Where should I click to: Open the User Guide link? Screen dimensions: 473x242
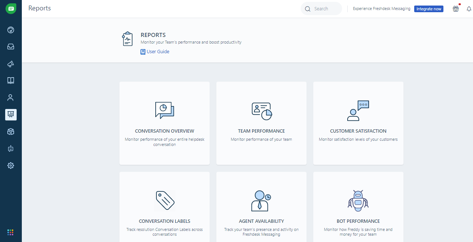pos(158,52)
